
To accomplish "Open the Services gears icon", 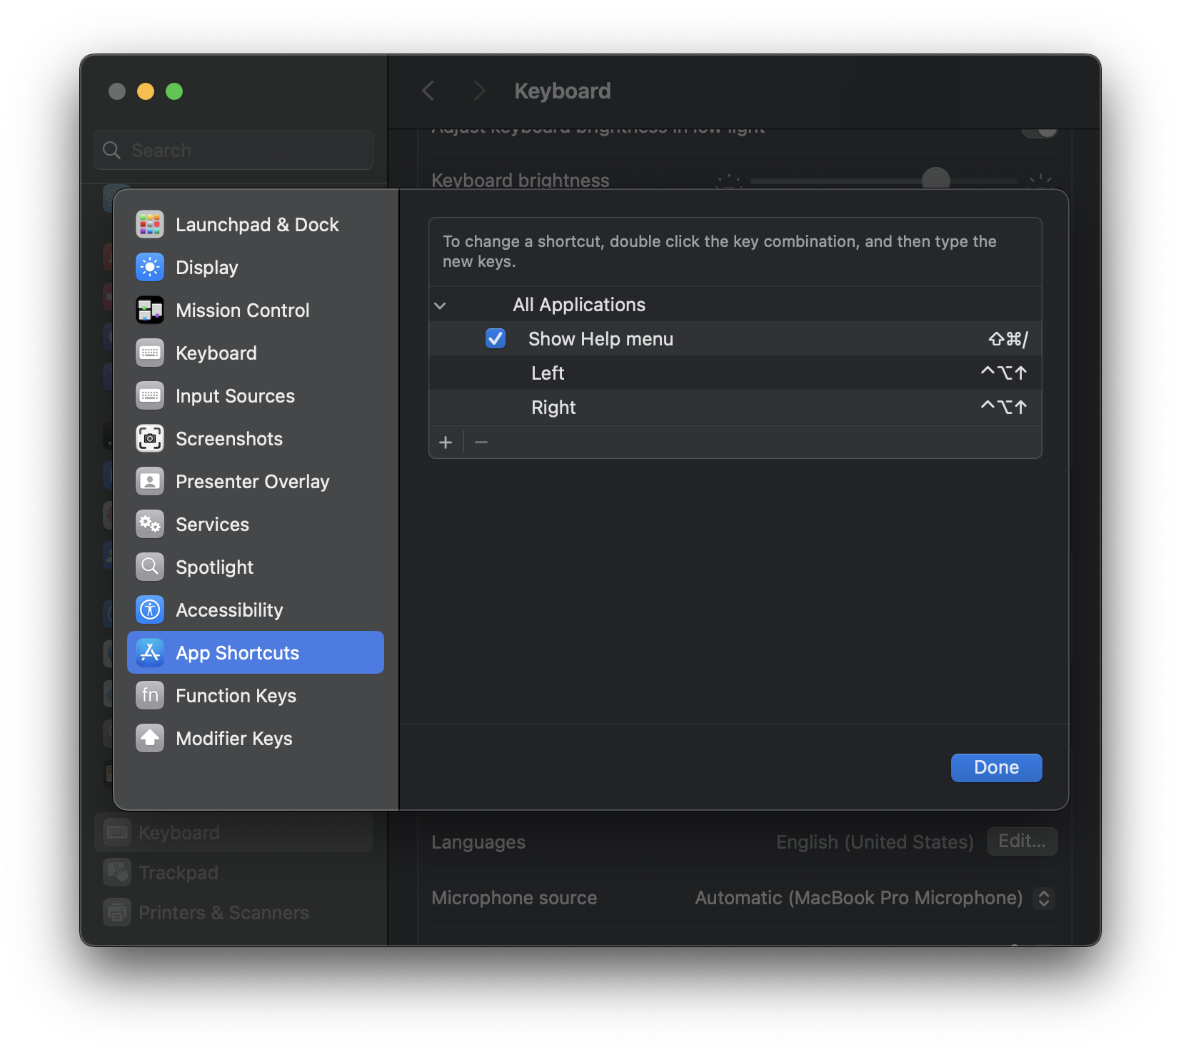I will click(150, 525).
